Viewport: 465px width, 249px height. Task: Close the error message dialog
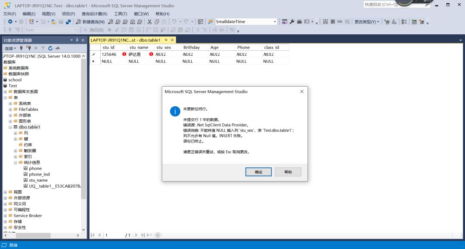(x=301, y=92)
